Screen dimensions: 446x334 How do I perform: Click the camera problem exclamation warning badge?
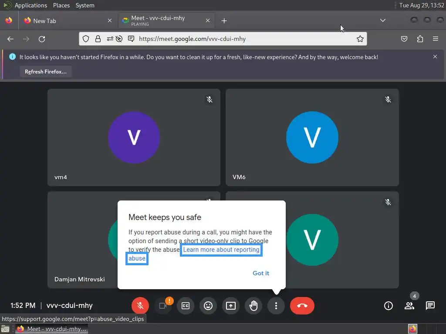169,301
